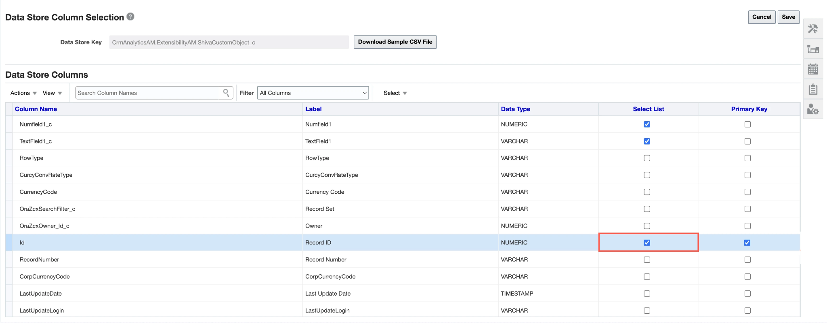
Task: Click the user with gear settings icon
Action: click(x=812, y=109)
